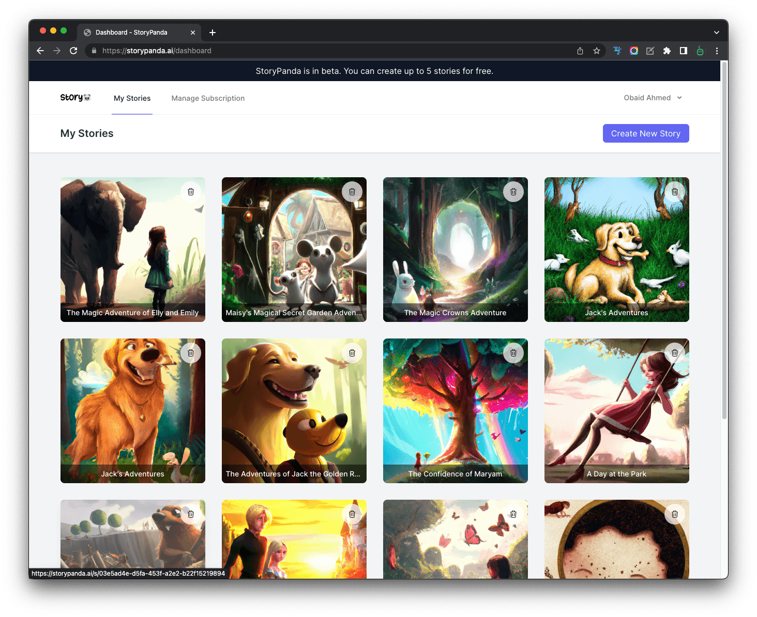Click the StoryPanda logo
The width and height of the screenshot is (757, 617).
[x=75, y=98]
